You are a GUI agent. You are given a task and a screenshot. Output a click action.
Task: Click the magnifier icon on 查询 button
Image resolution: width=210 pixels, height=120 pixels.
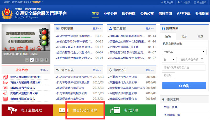[181, 86]
